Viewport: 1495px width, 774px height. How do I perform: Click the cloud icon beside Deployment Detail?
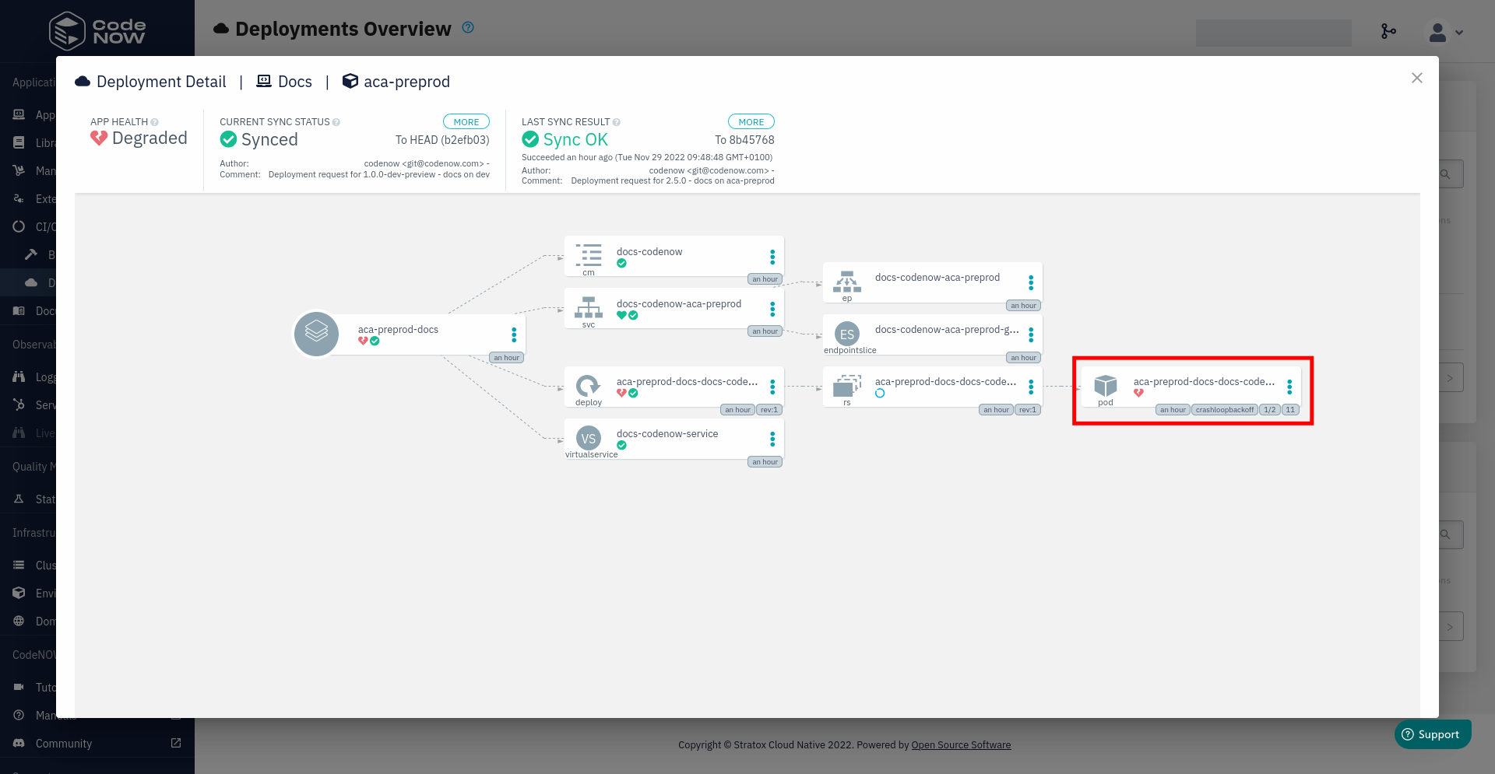pyautogui.click(x=83, y=82)
